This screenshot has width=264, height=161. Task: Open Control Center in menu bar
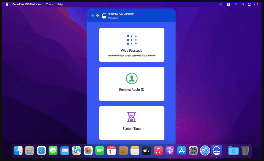pos(249,4)
